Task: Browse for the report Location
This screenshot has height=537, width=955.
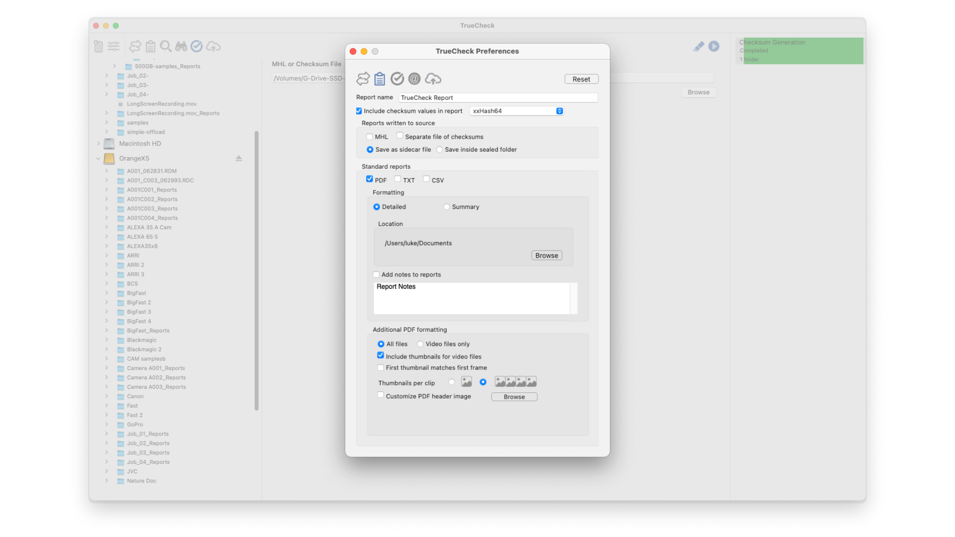Action: (x=547, y=256)
